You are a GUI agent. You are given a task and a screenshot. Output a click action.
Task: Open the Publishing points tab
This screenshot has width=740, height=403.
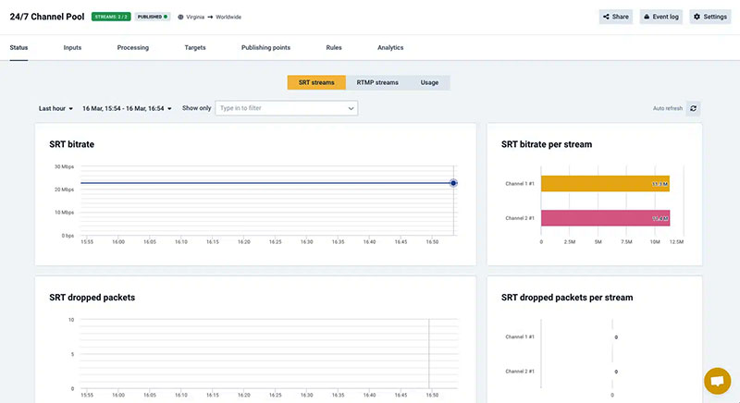pyautogui.click(x=266, y=47)
